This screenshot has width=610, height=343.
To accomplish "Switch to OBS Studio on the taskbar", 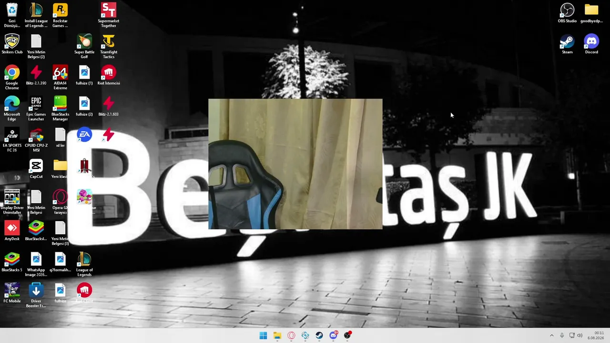I will (347, 335).
